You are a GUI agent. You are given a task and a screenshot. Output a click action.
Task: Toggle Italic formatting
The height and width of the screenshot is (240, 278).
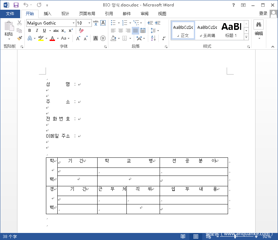tap(37, 31)
